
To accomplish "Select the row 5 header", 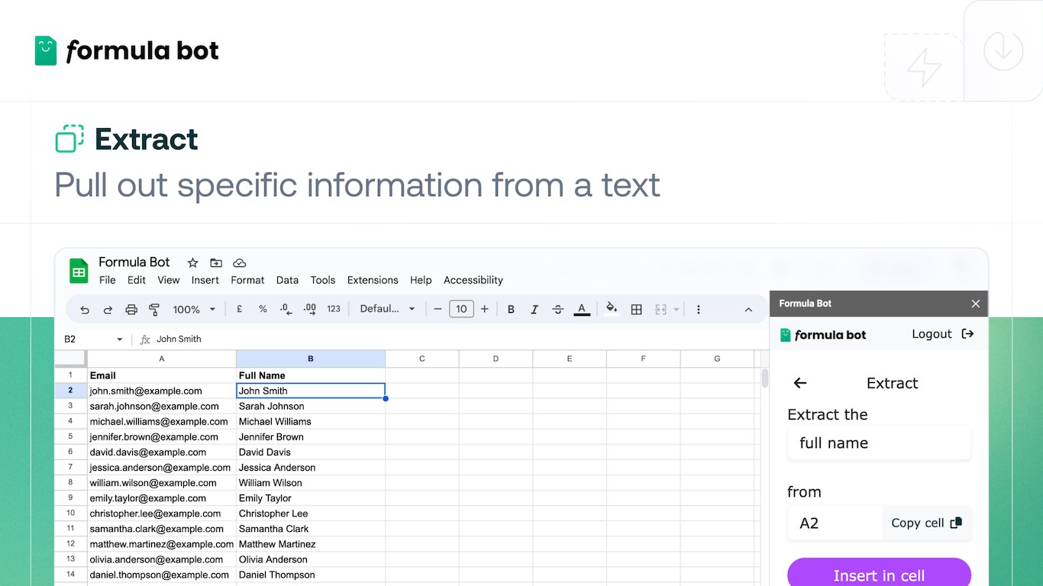I will [x=70, y=436].
